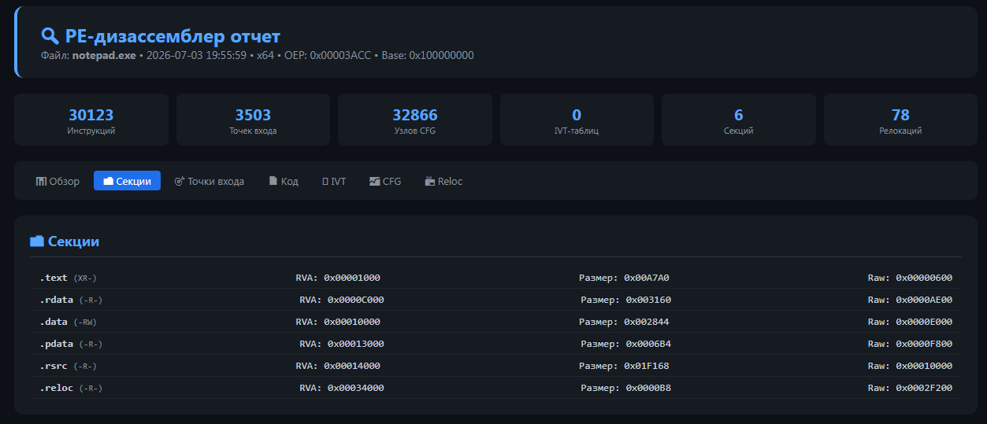987x424 pixels.
Task: Click RVA 0x00013000 of .pdata
Action: point(342,344)
